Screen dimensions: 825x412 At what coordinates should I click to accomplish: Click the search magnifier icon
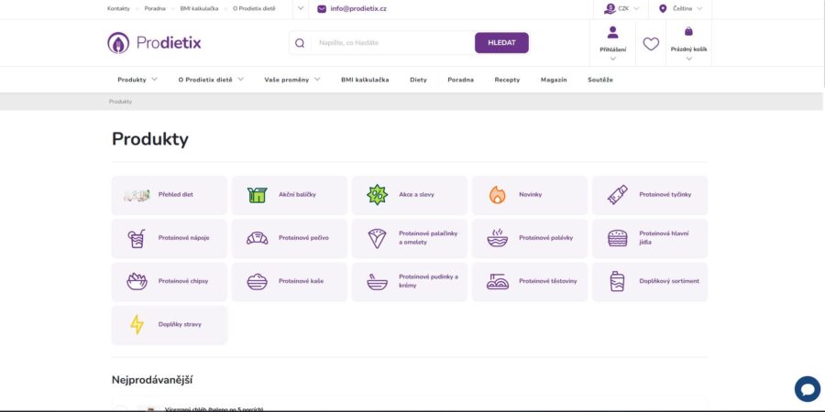[300, 43]
